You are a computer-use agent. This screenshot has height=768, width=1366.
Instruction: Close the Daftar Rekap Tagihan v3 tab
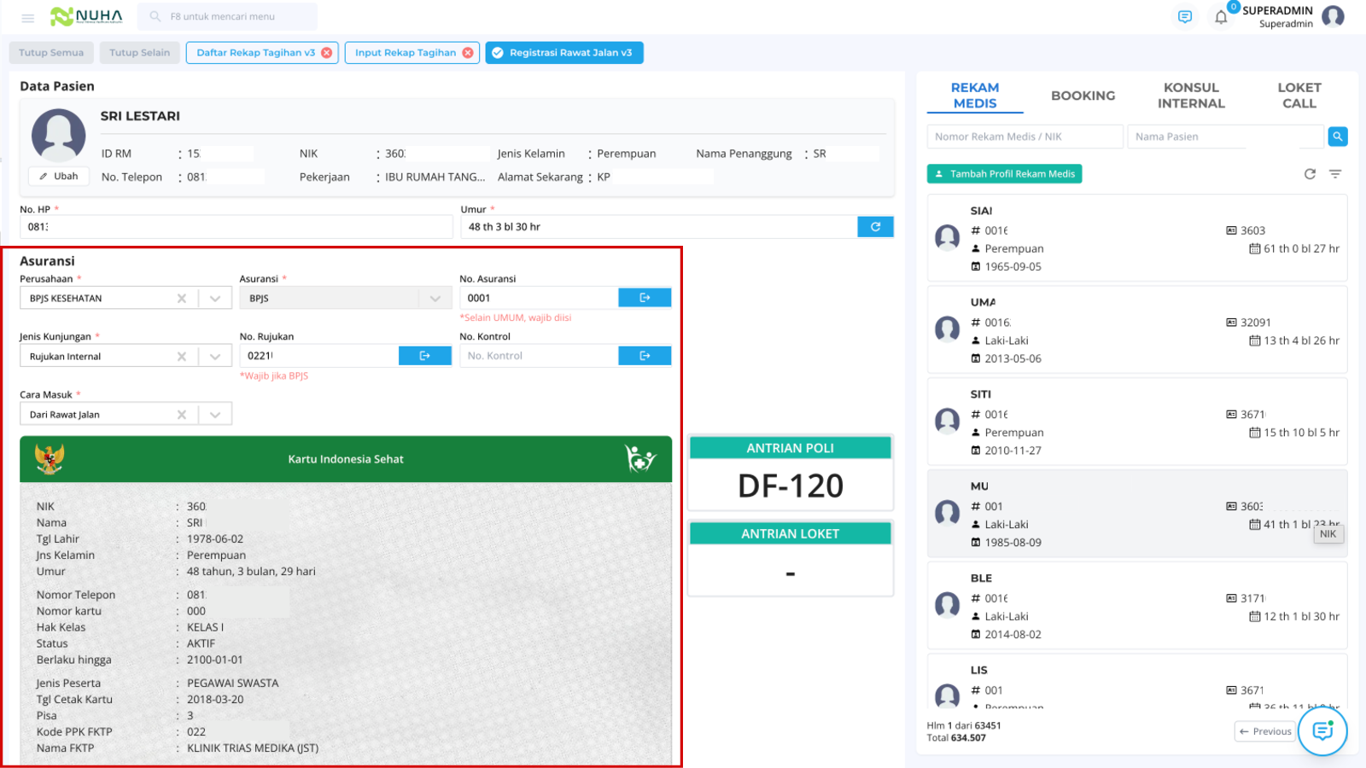point(326,53)
